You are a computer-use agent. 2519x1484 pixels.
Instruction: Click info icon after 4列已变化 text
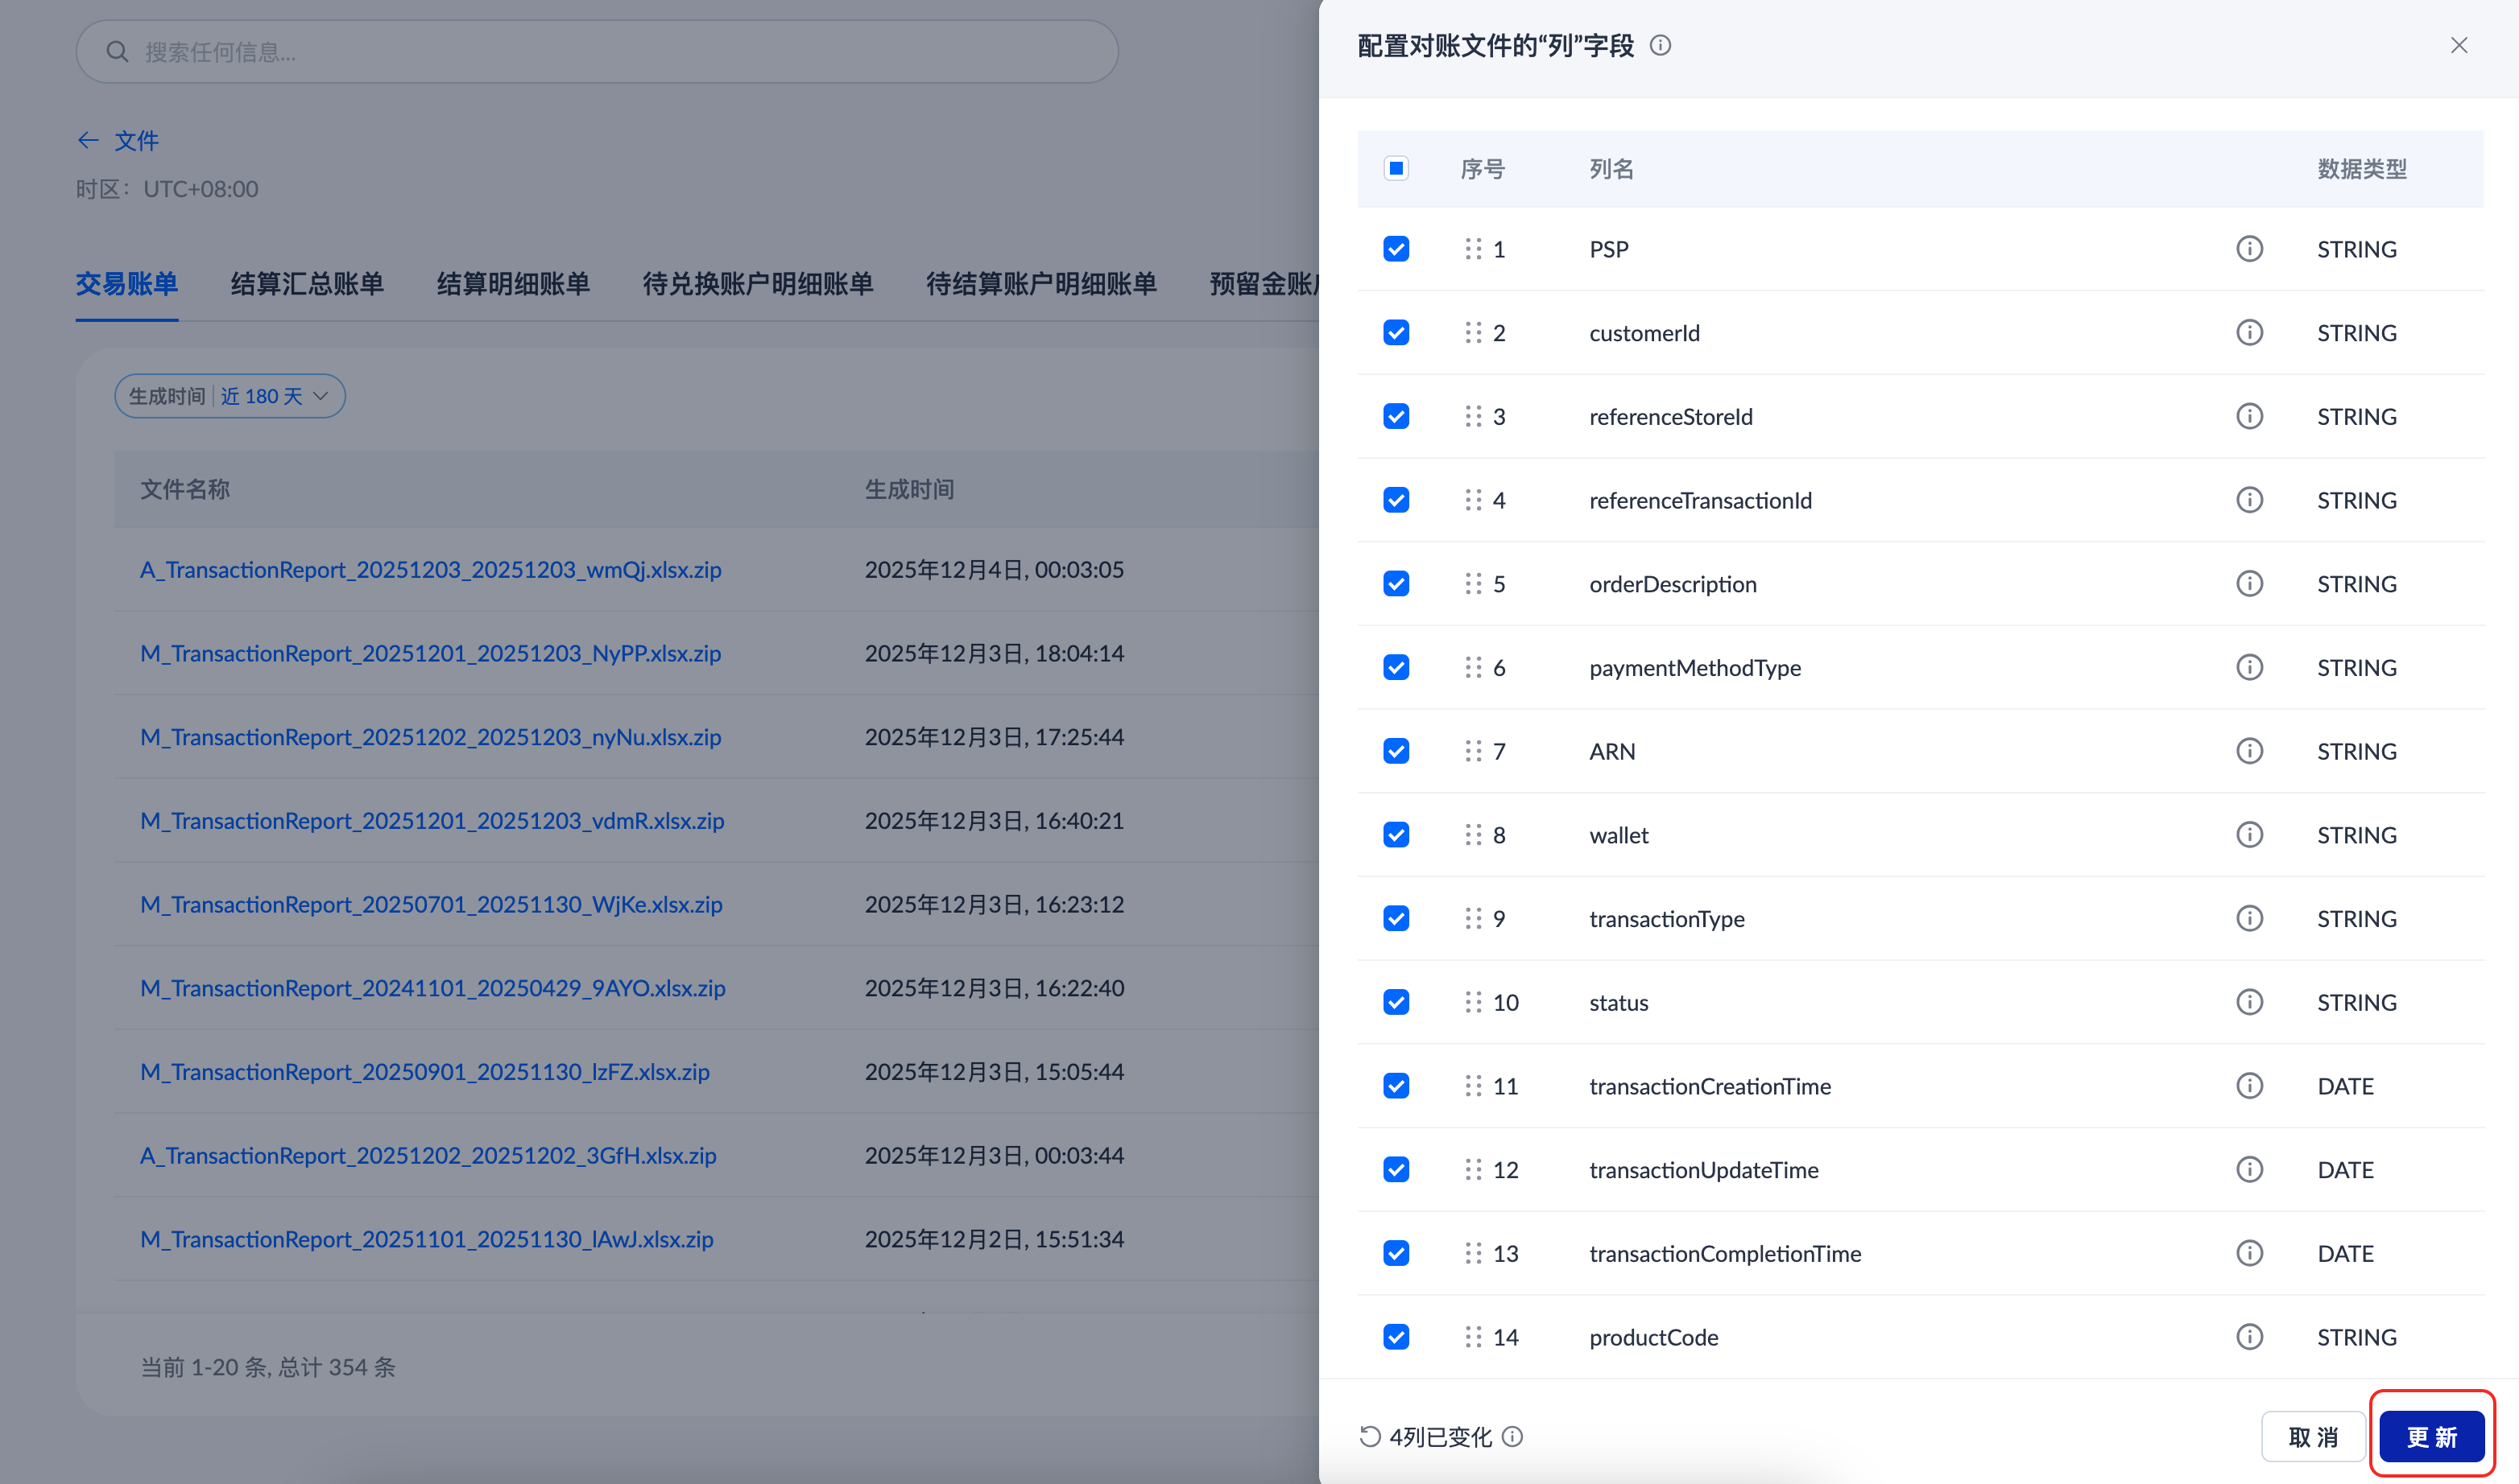click(x=1512, y=1437)
